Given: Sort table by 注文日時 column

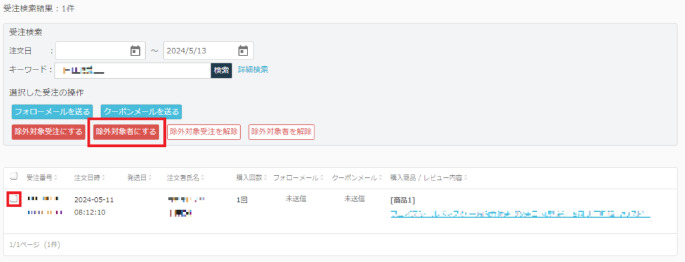Looking at the screenshot, I should click(90, 178).
